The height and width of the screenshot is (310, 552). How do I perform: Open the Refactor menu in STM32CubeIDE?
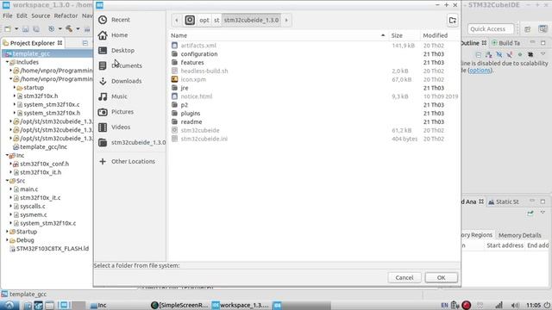click(x=66, y=15)
